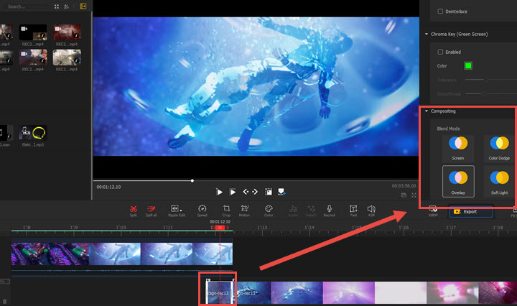Screen dimensions: 517x306
Task: Collapse the Compositing section
Action: click(427, 111)
